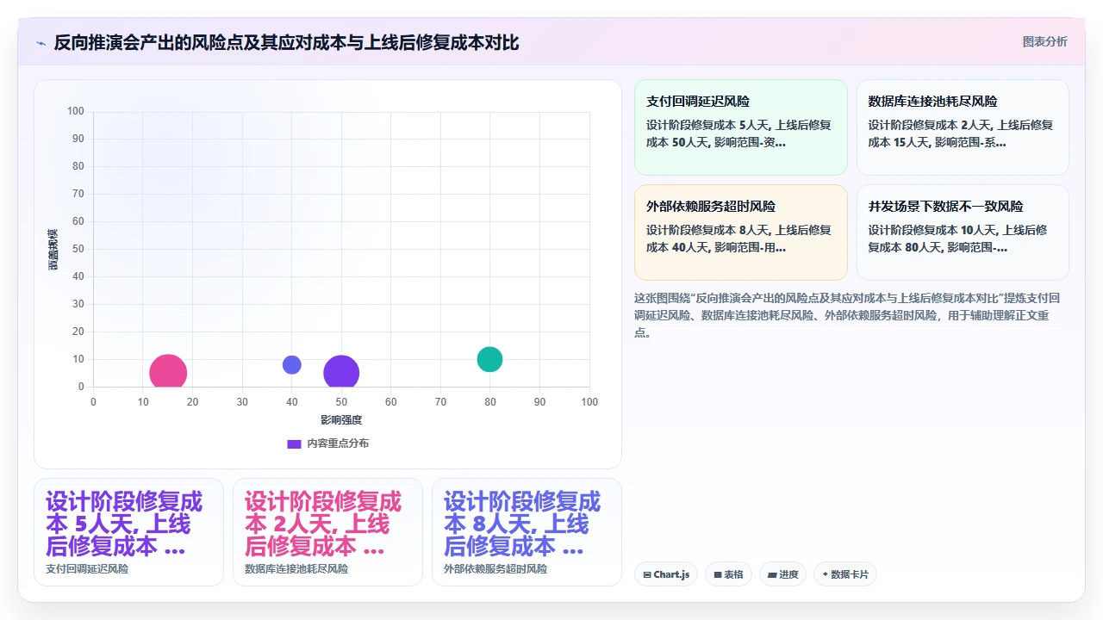Click the description in the 支付回调延迟风险 card

[739, 133]
